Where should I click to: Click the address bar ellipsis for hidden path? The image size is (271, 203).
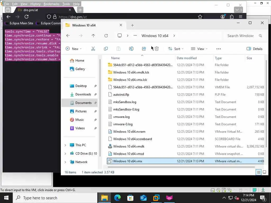135,36
